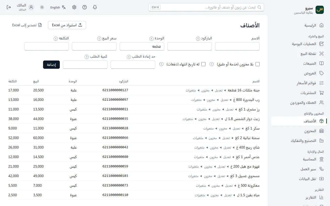Click the الاسم name input field

pyautogui.click(x=237, y=46)
